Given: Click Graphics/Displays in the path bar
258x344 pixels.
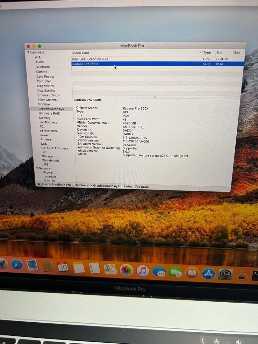Looking at the screenshot, I should point(106,186).
